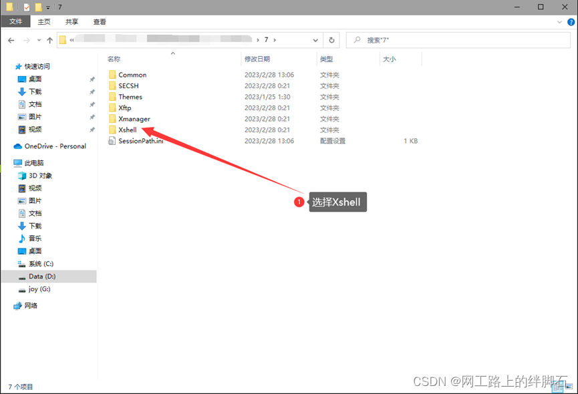The image size is (578, 394).
Task: Sort by 类型 column header
Action: click(326, 59)
